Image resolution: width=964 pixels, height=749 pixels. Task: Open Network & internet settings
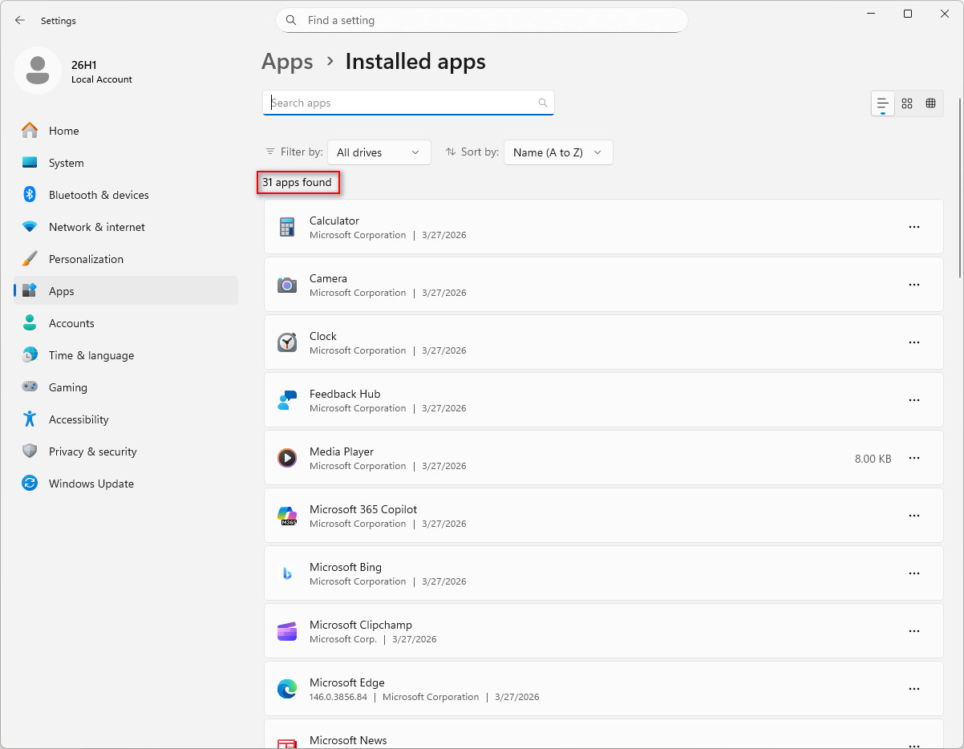[126, 227]
